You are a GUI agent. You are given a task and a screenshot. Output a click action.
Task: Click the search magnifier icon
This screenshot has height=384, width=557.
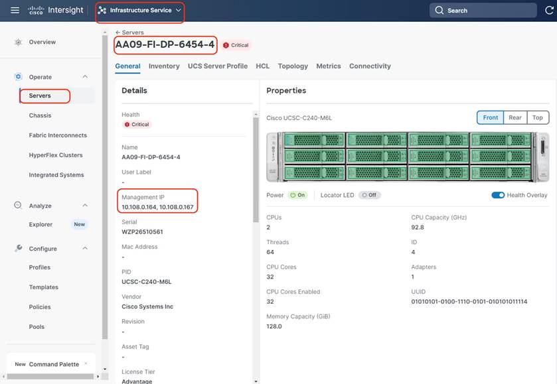pyautogui.click(x=439, y=11)
